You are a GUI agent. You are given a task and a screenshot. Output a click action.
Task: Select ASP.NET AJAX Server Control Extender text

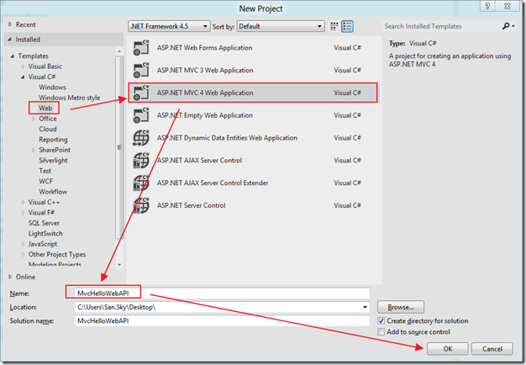click(x=213, y=182)
